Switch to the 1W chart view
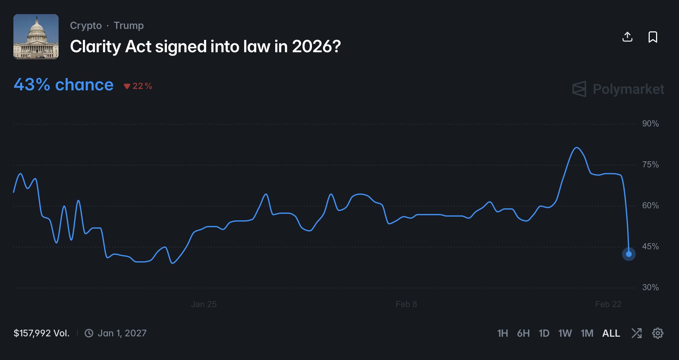This screenshot has height=360, width=679. pos(565,333)
